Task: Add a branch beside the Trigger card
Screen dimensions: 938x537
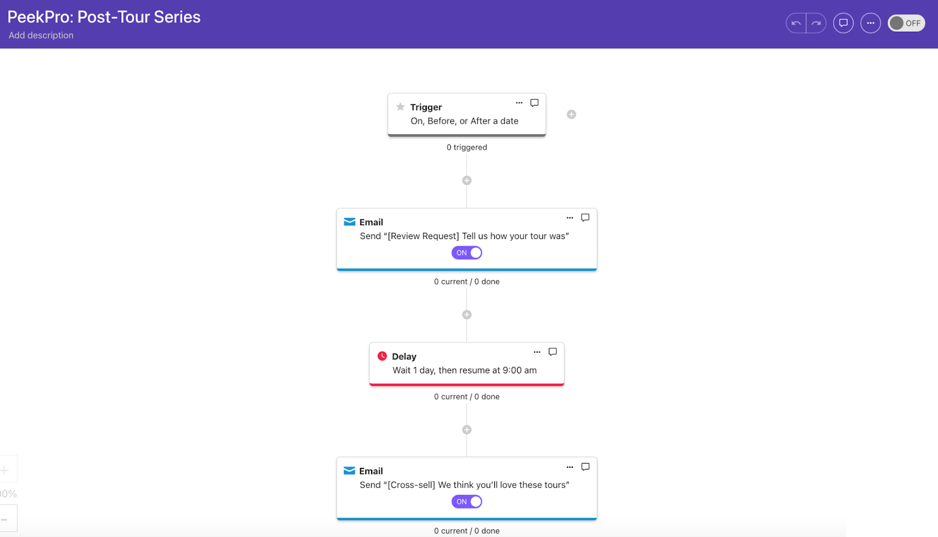Action: click(x=572, y=114)
